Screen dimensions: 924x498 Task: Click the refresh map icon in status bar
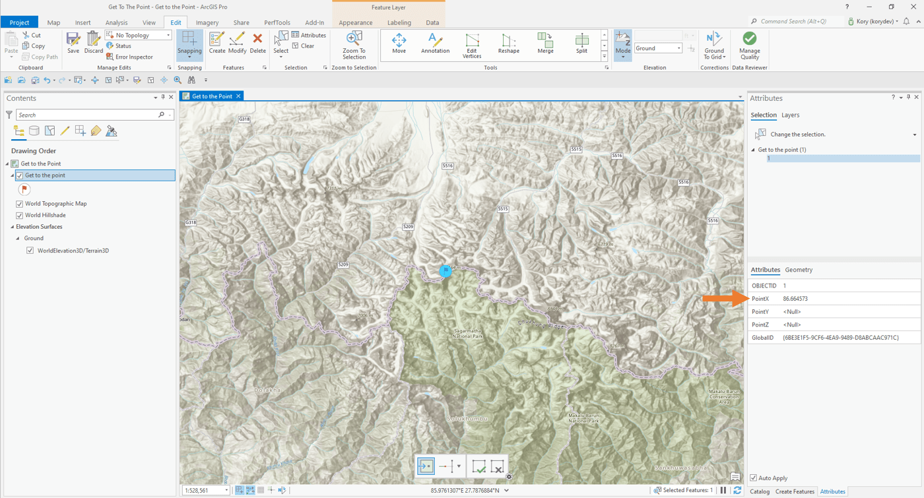click(737, 490)
